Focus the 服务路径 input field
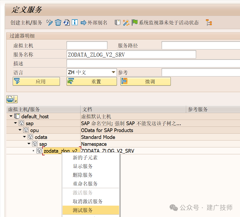Viewport: 240px width, 217px height. pyautogui.click(x=201, y=46)
